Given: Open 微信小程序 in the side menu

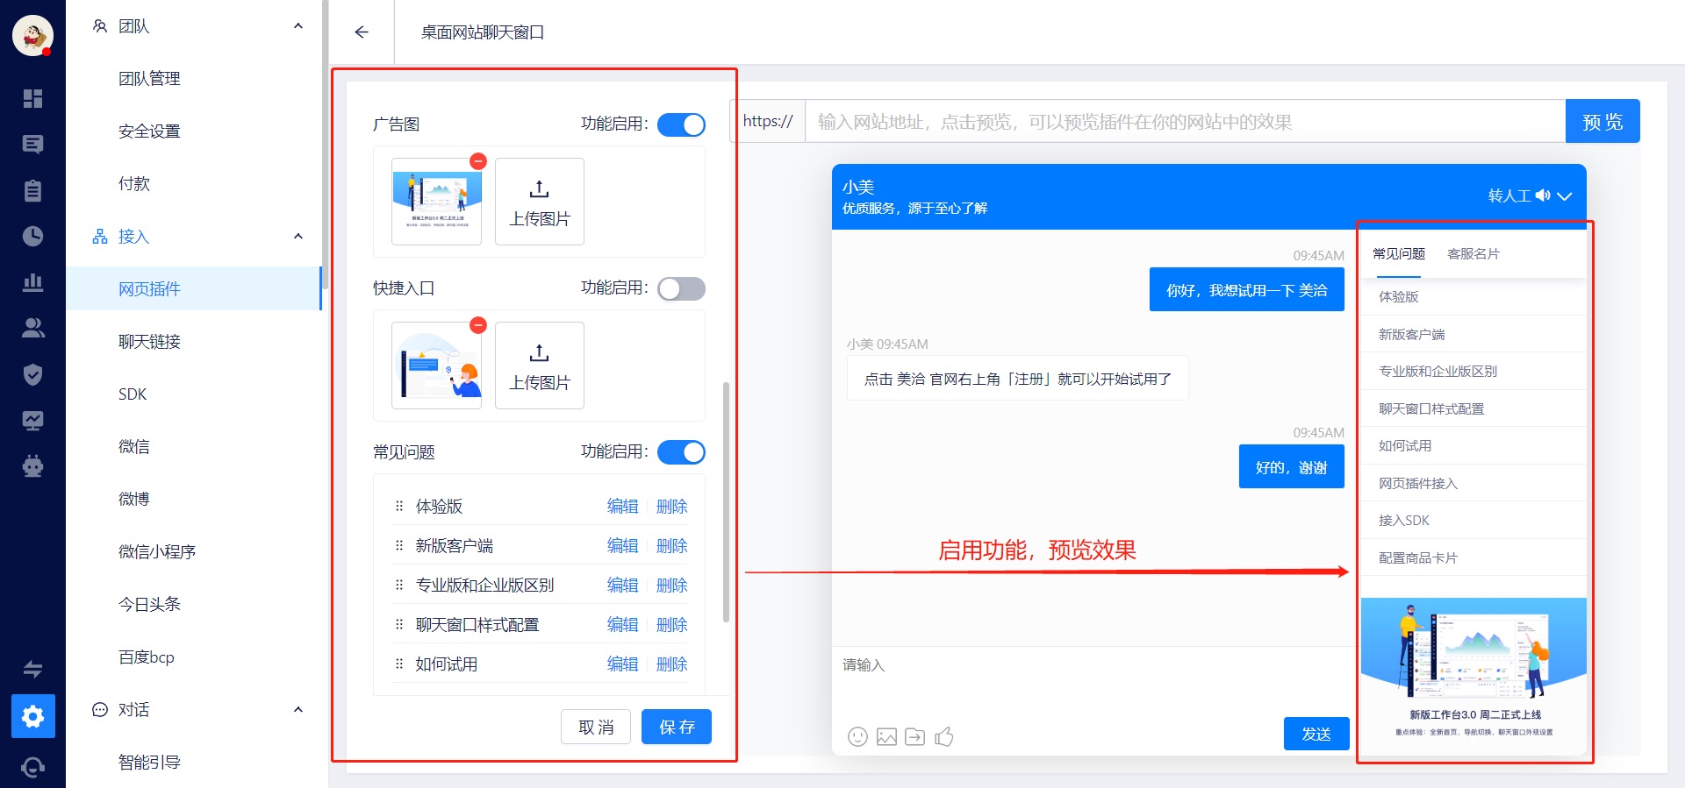Looking at the screenshot, I should coord(157,552).
